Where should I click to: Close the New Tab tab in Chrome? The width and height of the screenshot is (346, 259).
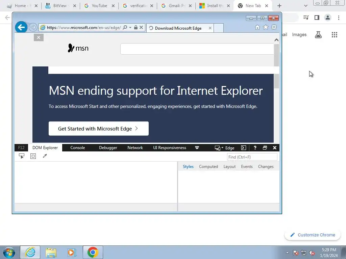coord(267,6)
